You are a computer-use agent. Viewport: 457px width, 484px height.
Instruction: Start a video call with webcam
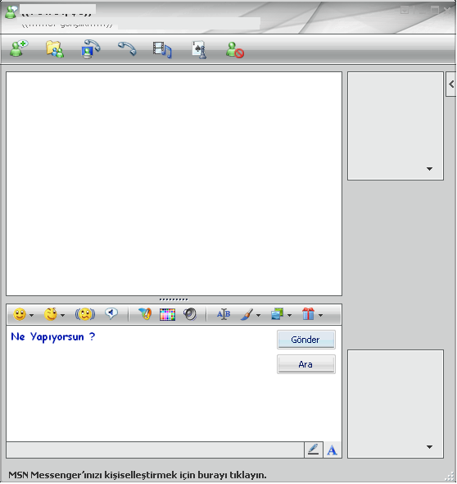coord(91,49)
